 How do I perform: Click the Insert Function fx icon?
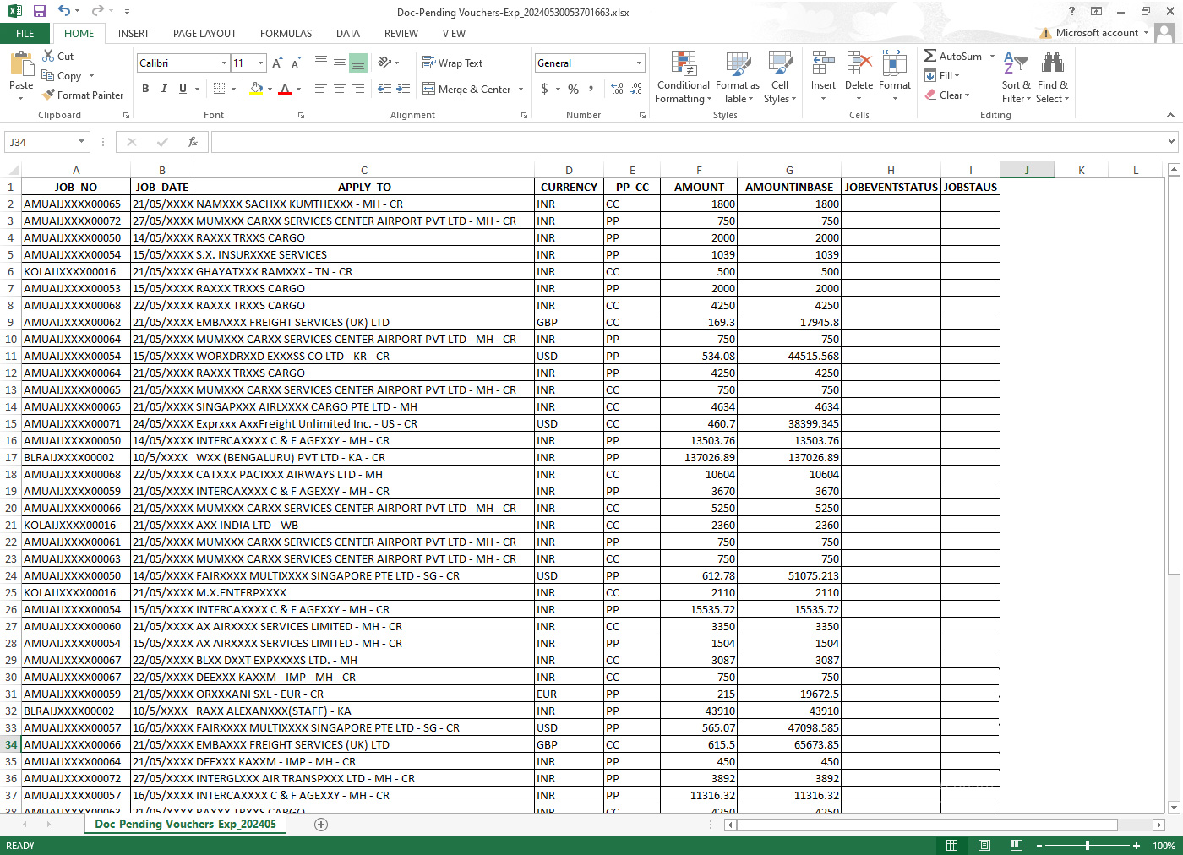tap(193, 142)
